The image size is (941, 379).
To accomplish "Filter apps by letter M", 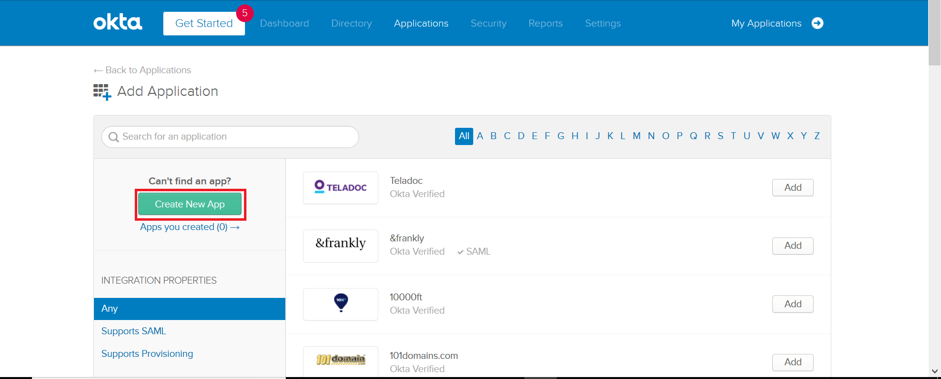I will [x=637, y=136].
